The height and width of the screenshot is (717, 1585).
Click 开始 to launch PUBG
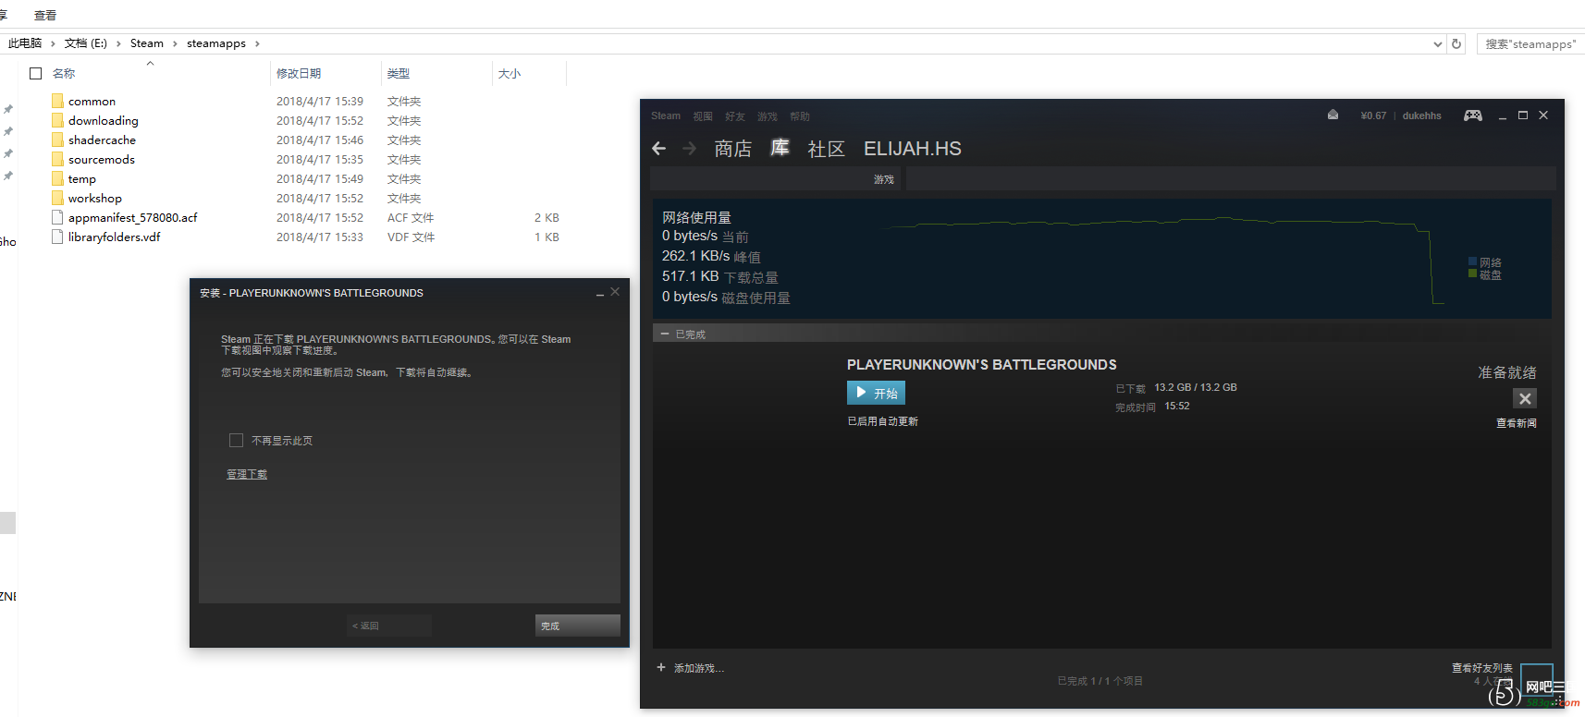876,393
